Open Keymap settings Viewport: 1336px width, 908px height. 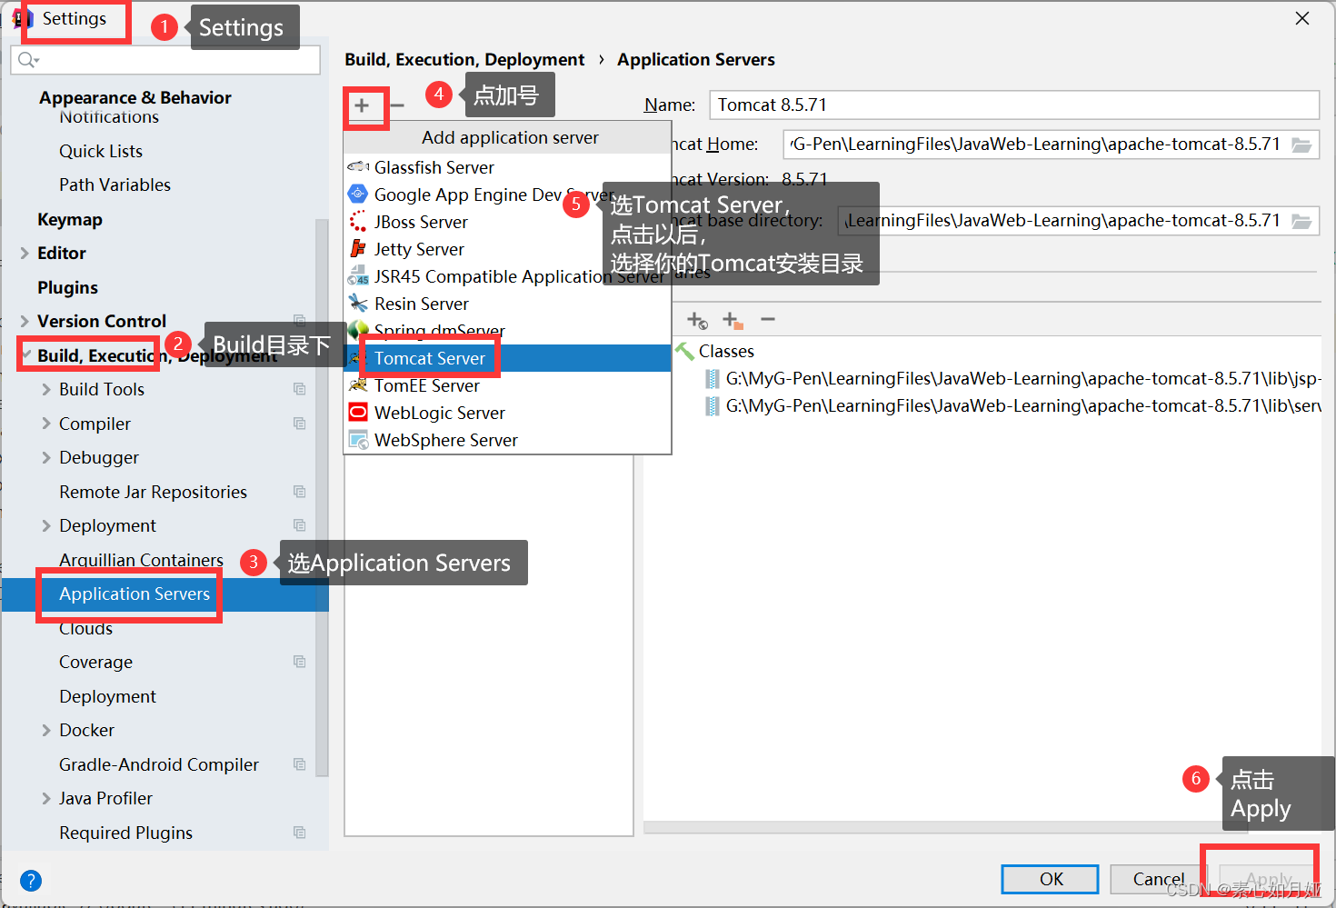point(70,220)
